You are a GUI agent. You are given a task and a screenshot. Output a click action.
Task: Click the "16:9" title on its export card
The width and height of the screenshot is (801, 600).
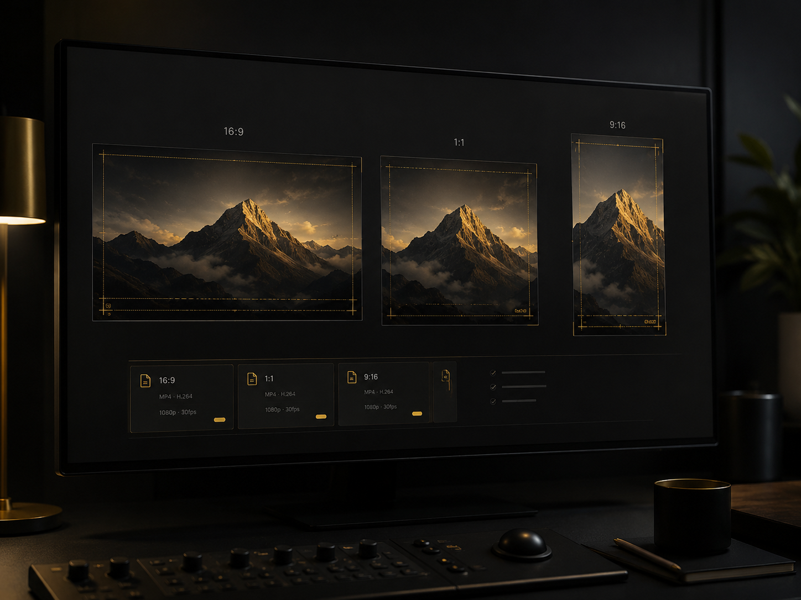167,380
